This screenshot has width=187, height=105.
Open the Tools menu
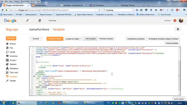[x=33, y=1]
